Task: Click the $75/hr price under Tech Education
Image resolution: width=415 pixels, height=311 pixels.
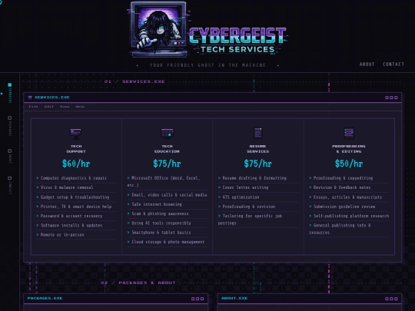Action: 167,164
